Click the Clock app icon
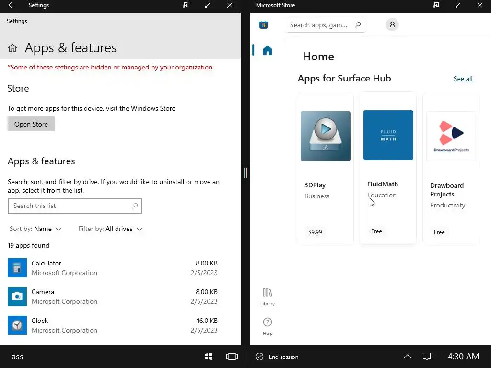The width and height of the screenshot is (491, 368). coord(17,325)
